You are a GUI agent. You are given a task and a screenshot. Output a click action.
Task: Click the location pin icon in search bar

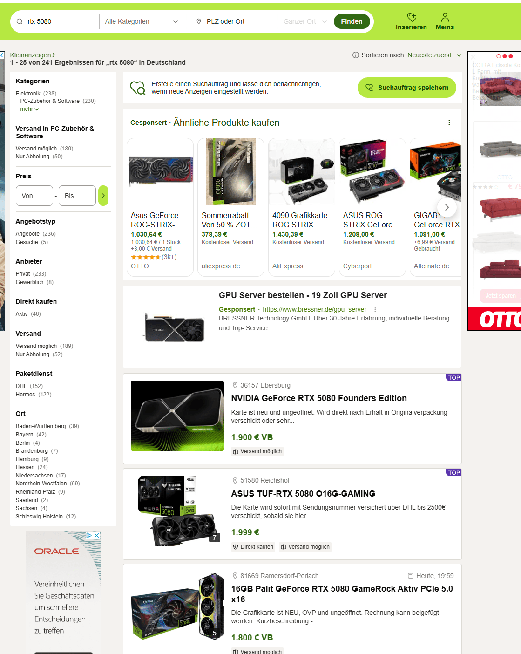[199, 21]
